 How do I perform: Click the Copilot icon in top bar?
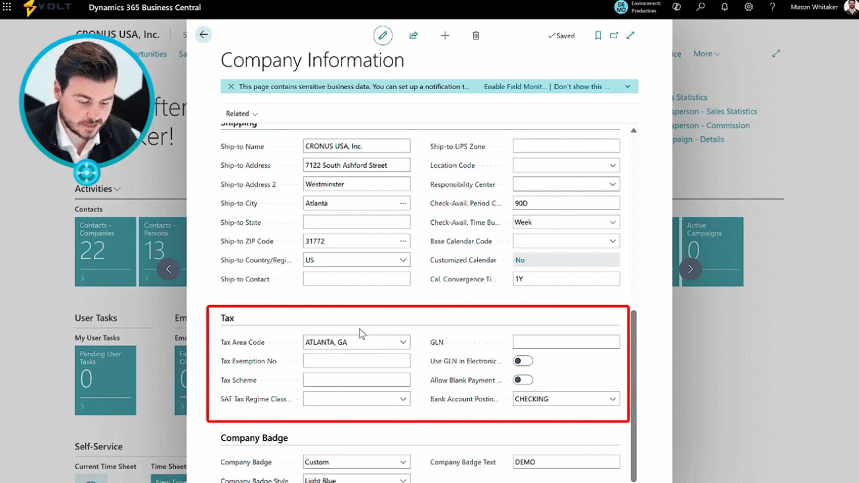point(677,7)
